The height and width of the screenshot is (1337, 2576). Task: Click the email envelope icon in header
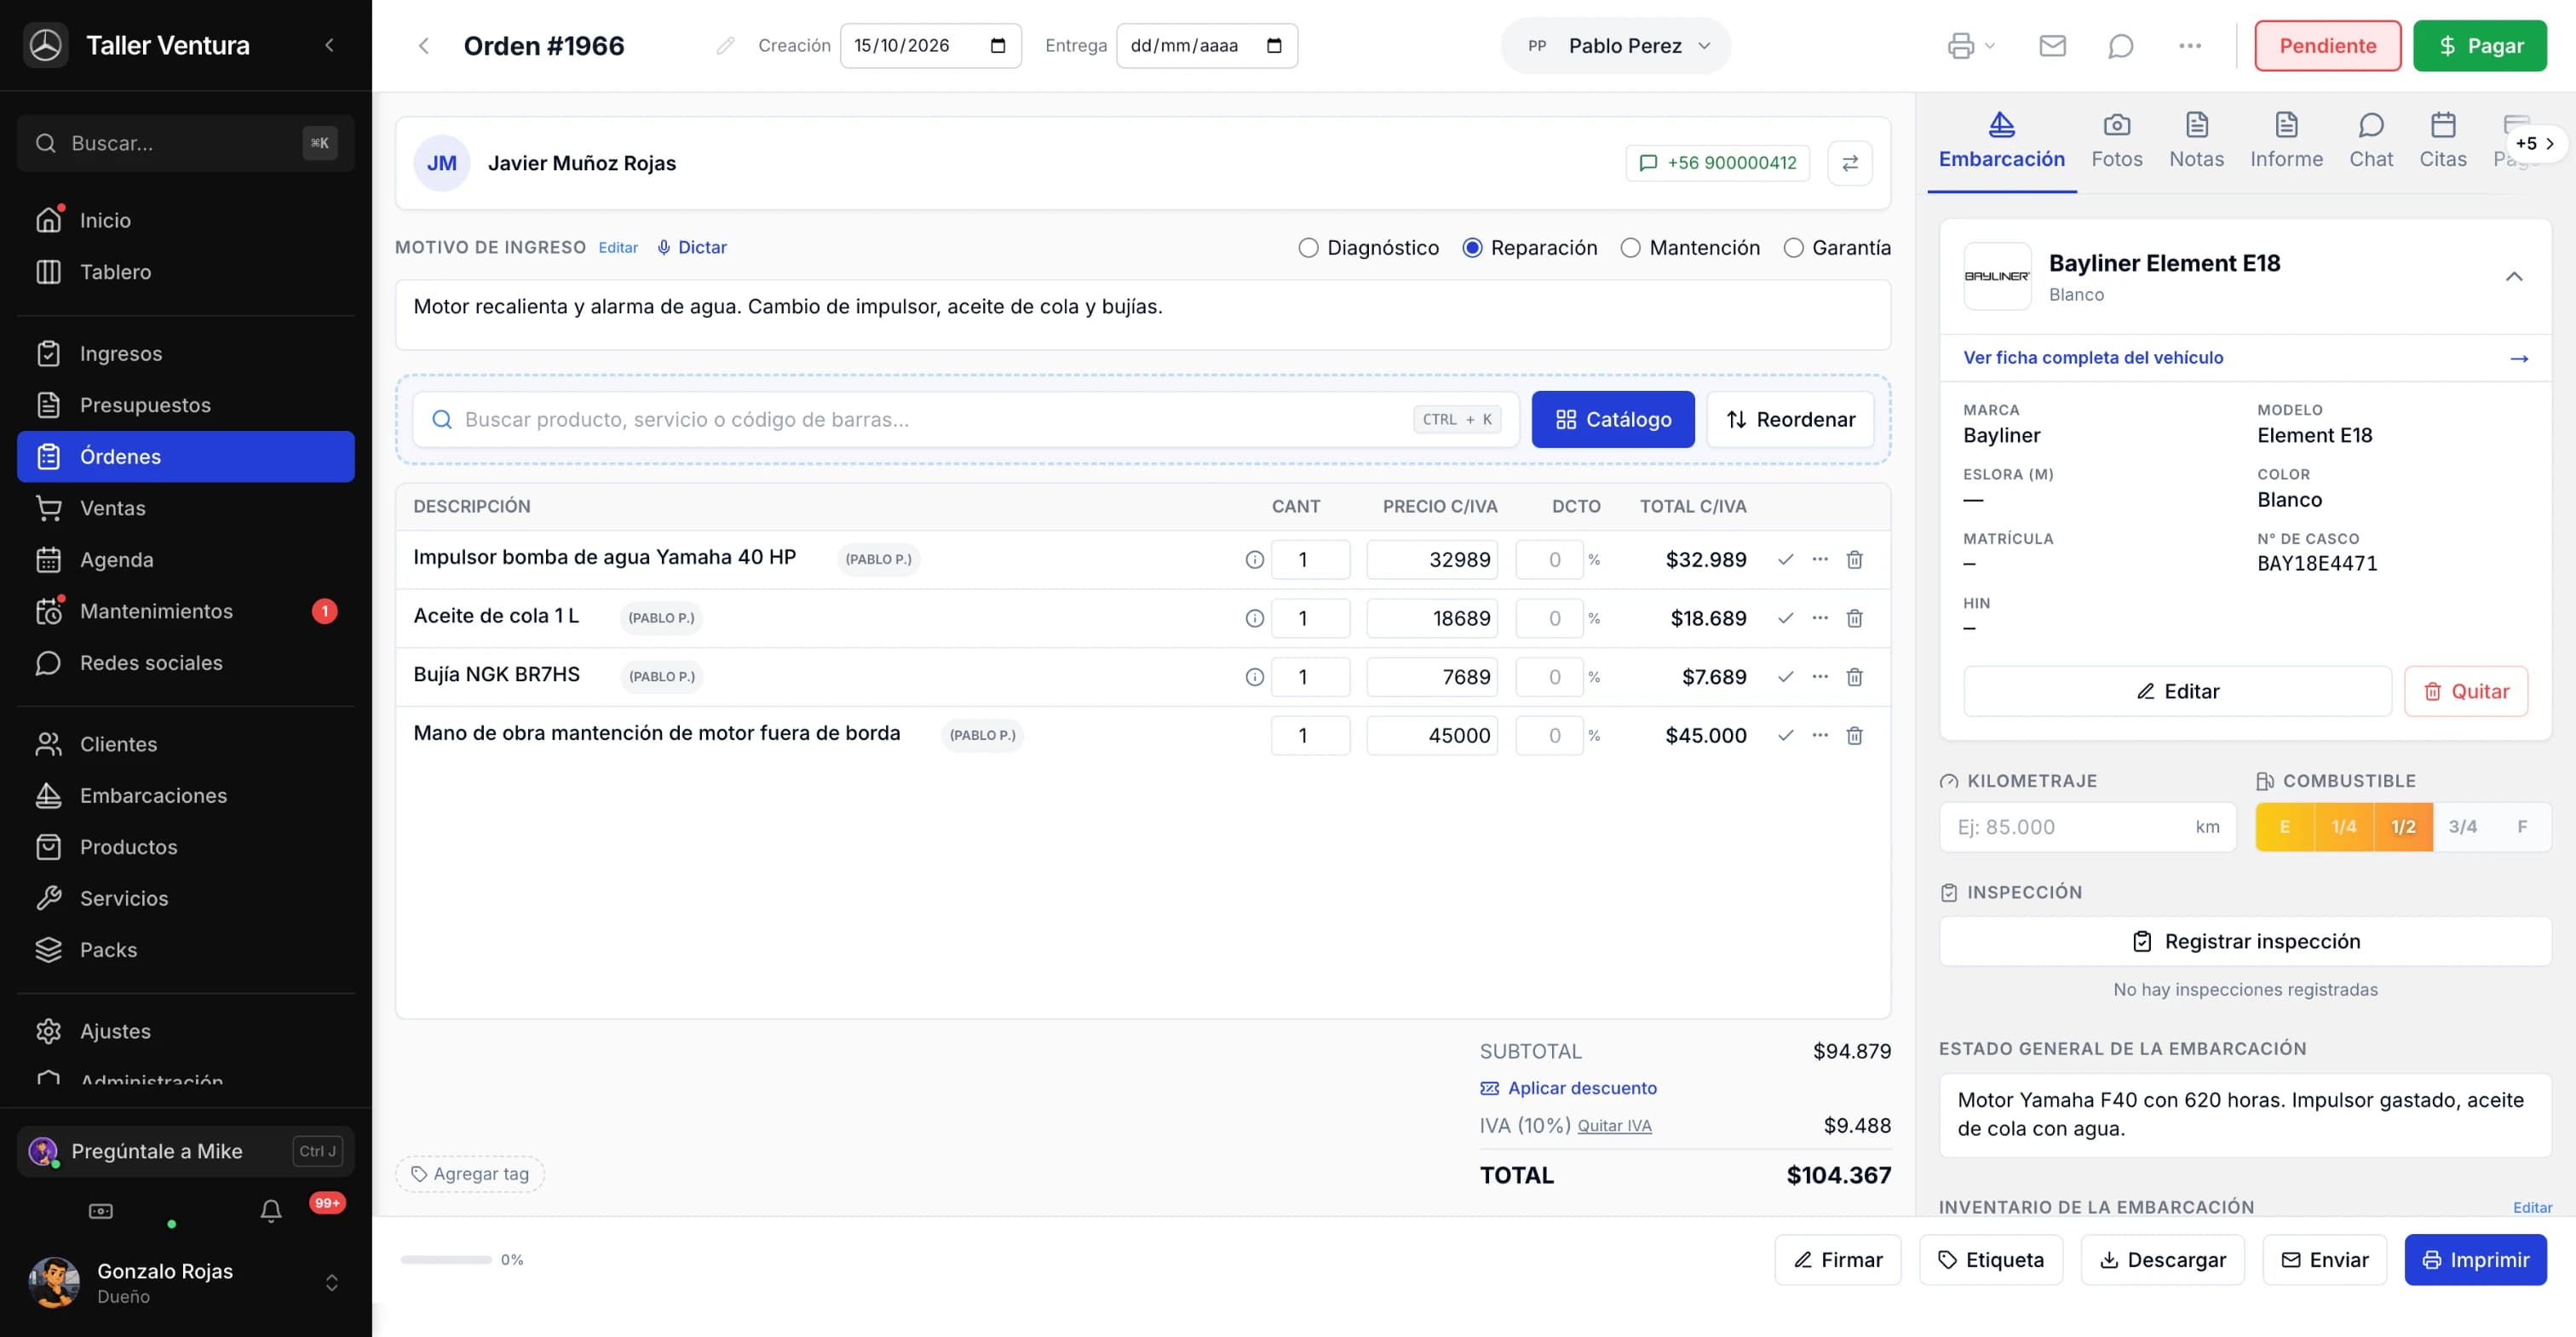[x=2052, y=46]
